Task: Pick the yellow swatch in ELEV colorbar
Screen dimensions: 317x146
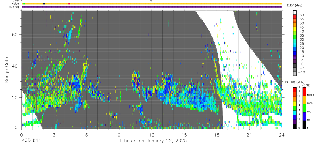Action: click(x=295, y=29)
